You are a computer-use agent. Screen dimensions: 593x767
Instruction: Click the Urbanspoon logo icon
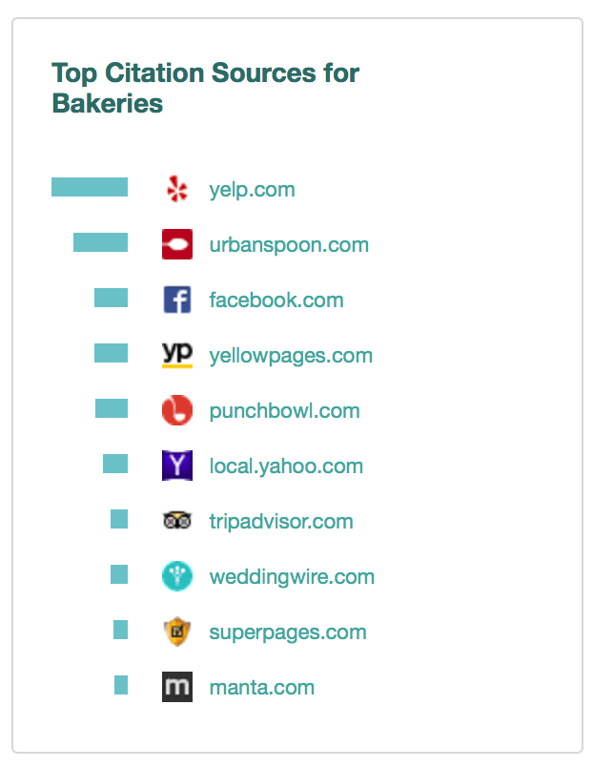177,244
